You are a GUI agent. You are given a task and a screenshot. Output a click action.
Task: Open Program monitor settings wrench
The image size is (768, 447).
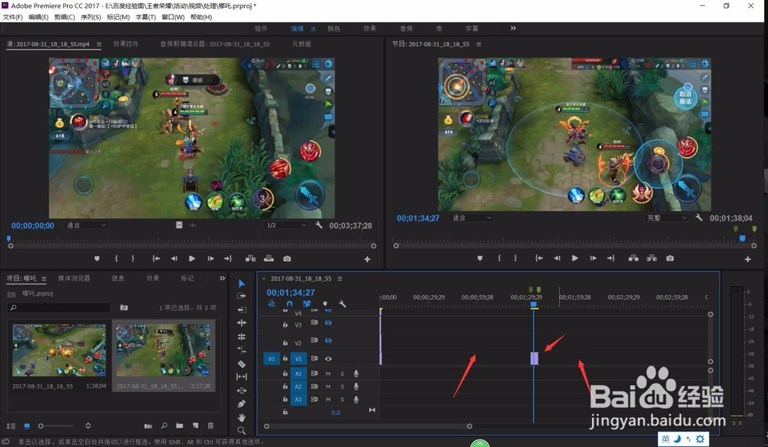pyautogui.click(x=699, y=218)
